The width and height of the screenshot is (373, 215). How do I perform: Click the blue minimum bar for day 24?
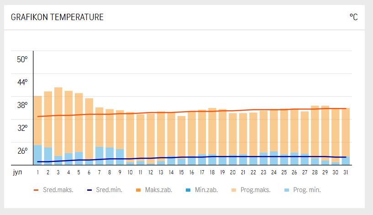[274, 158]
